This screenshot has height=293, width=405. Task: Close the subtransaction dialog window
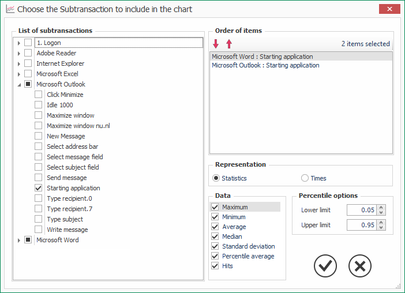click(x=389, y=9)
